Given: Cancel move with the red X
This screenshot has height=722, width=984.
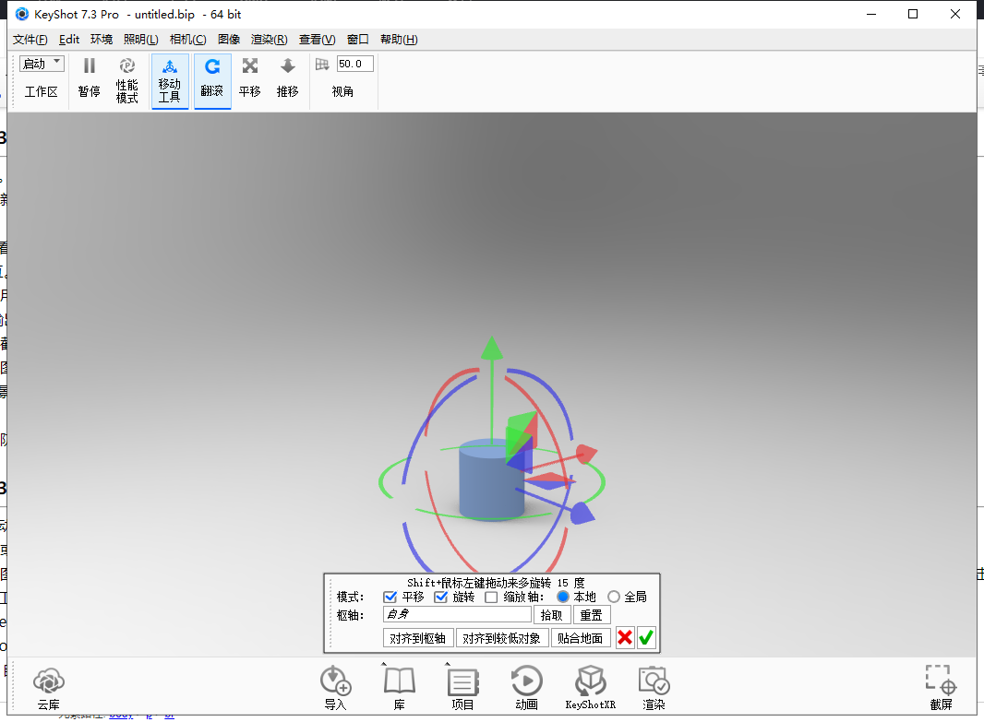Looking at the screenshot, I should pos(625,638).
